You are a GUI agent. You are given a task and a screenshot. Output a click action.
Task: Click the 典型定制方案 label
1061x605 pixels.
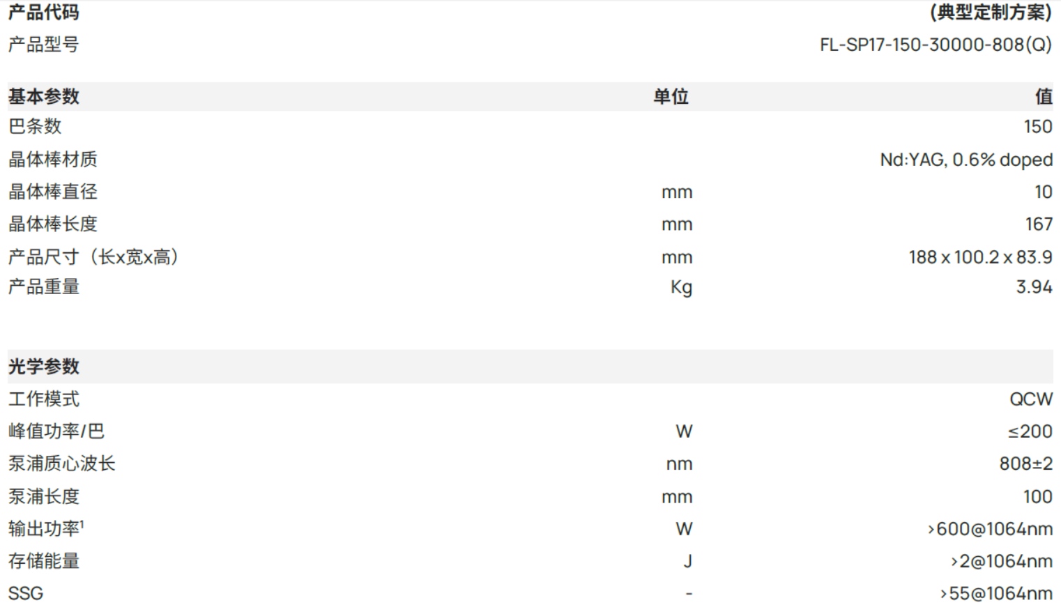(991, 13)
